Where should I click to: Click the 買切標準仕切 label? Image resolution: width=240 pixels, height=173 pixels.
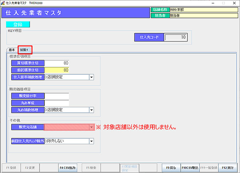(28, 63)
